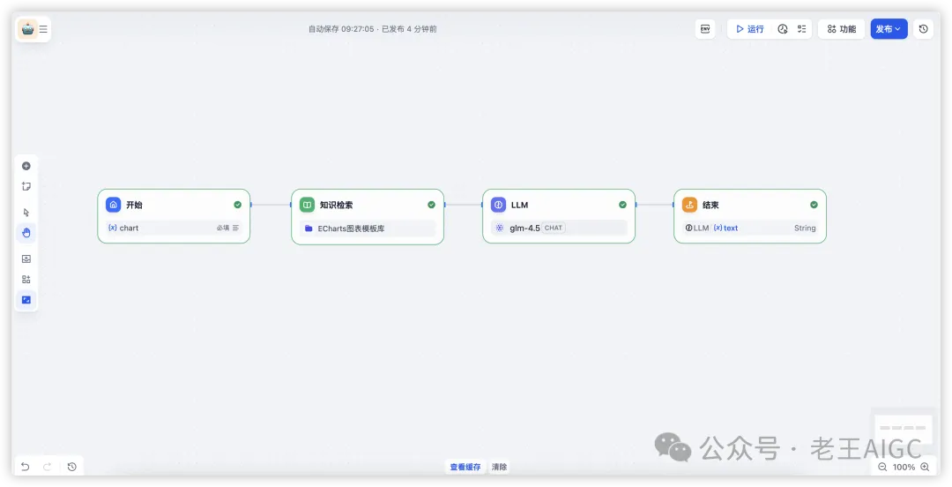This screenshot has width=952, height=487.
Task: Open change history icon at bottom left
Action: click(71, 467)
